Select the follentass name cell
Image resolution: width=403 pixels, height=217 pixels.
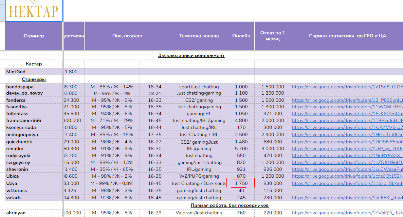coord(34,114)
